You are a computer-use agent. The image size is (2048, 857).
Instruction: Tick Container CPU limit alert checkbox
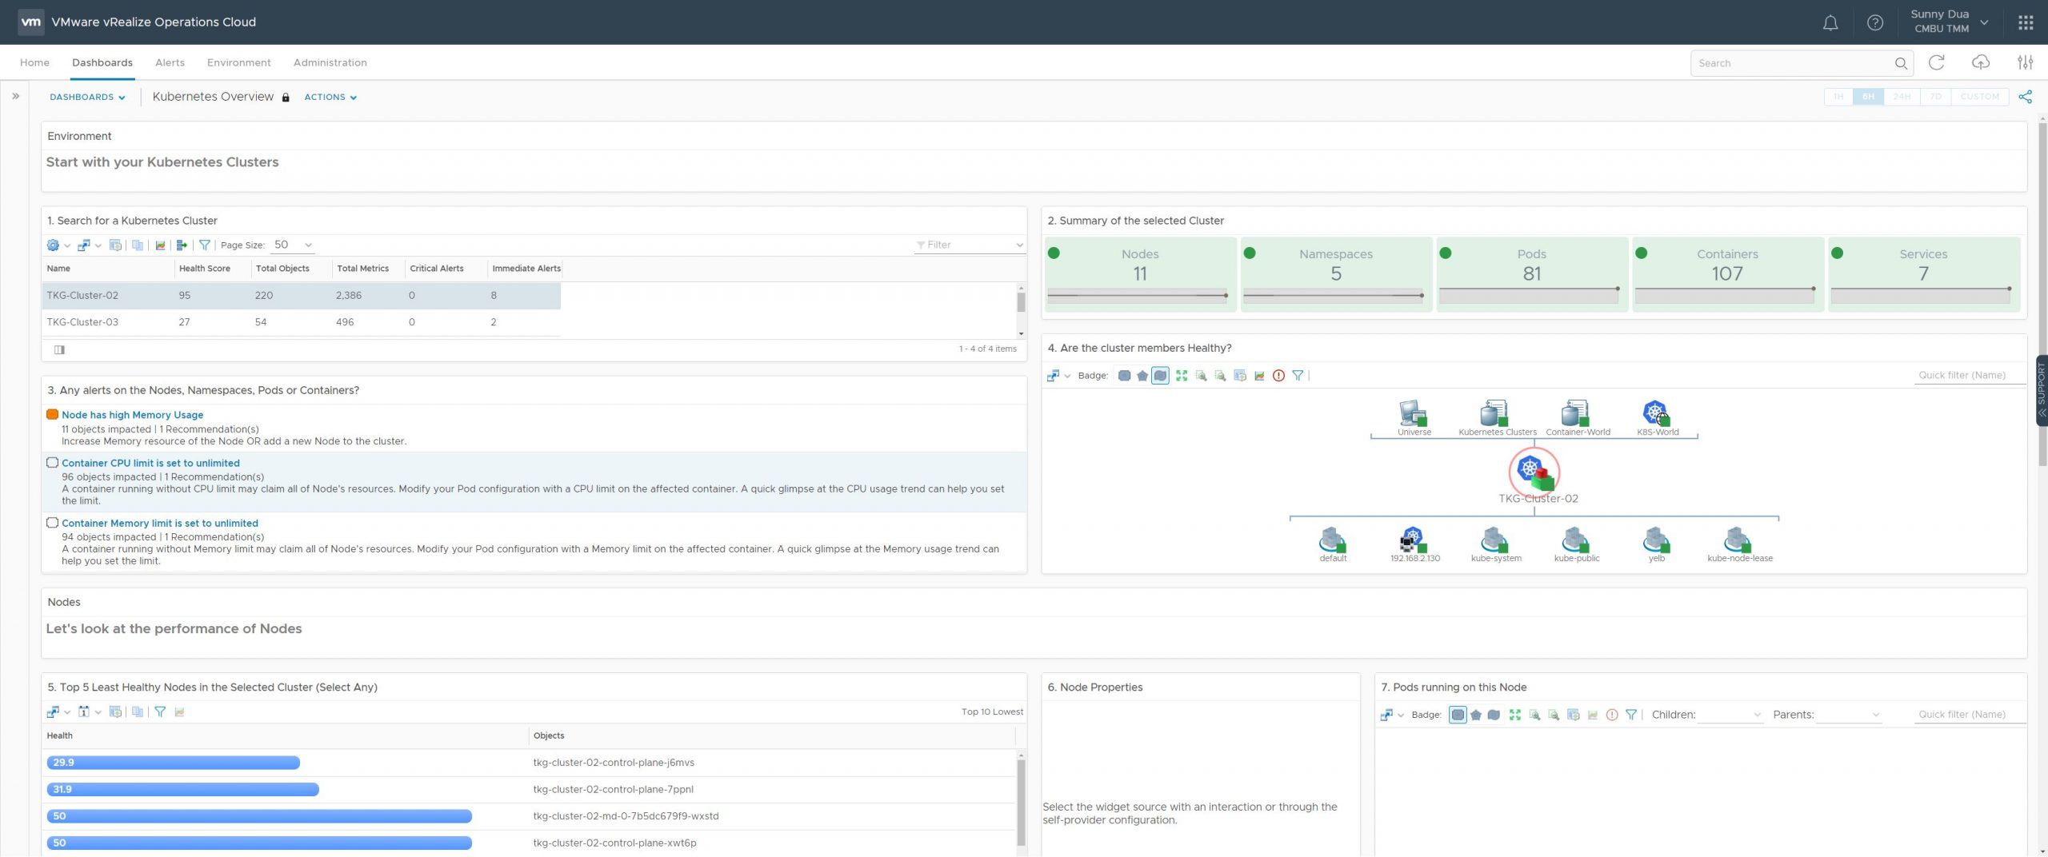point(52,463)
